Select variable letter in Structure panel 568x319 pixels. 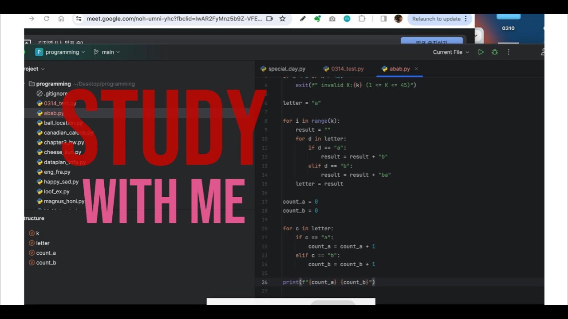coord(39,243)
